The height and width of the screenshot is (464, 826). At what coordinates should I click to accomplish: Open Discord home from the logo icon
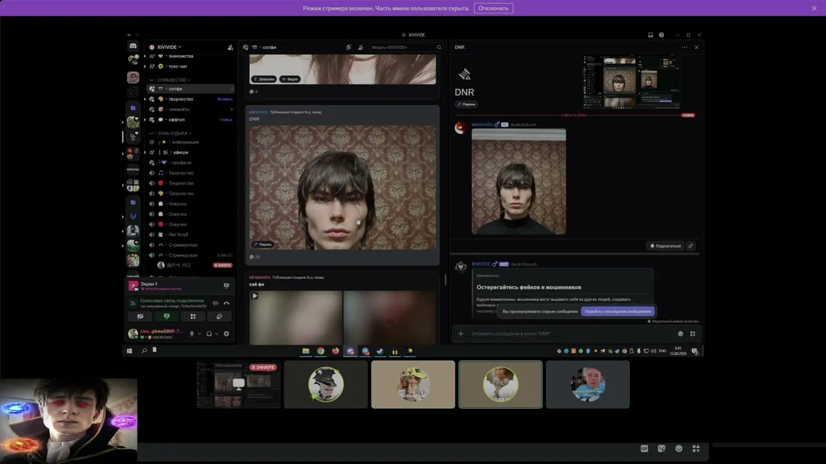133,46
